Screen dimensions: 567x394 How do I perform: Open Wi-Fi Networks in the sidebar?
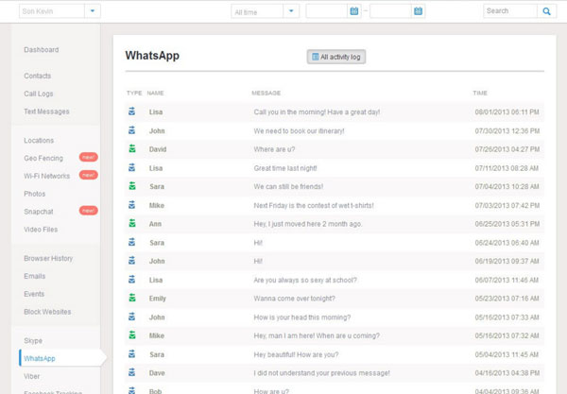click(47, 176)
